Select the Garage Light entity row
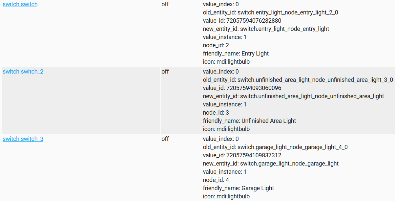Screen dimensions: 395x201 pos(80,167)
